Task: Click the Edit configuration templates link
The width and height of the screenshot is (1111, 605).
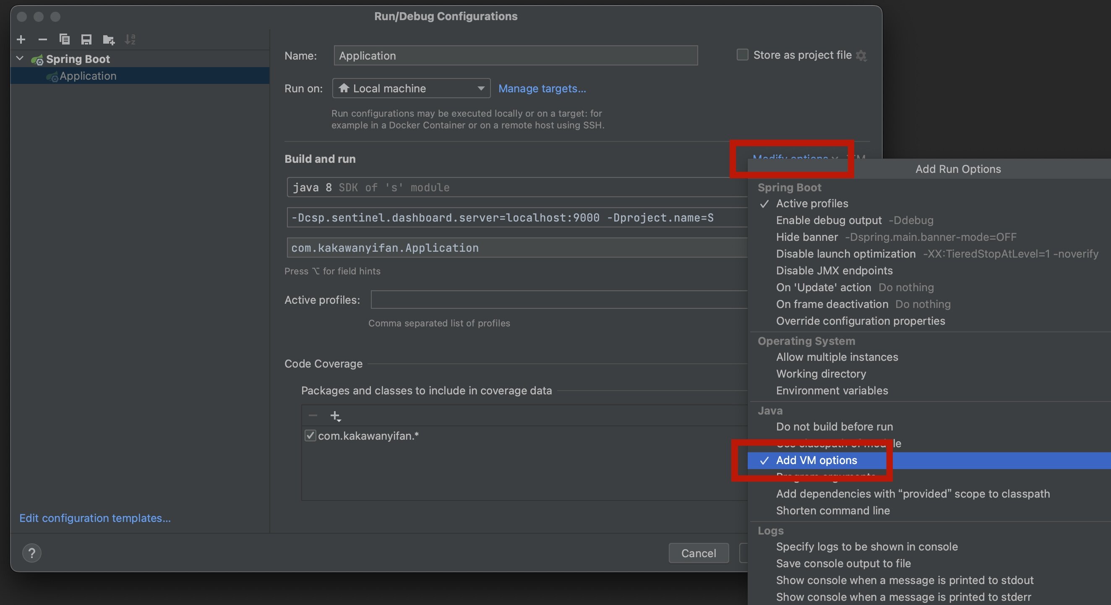Action: (95, 518)
